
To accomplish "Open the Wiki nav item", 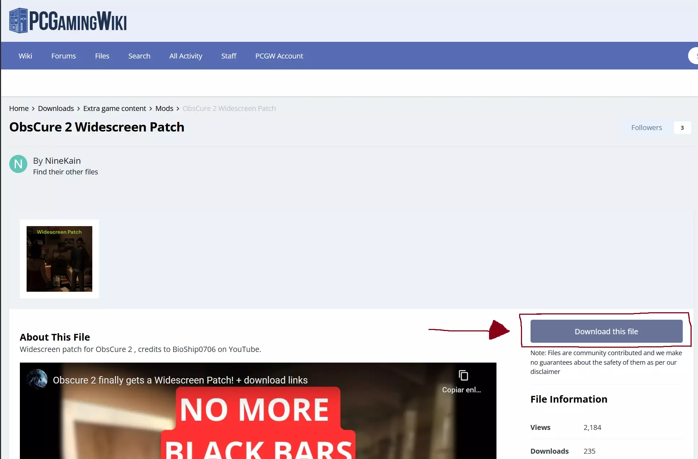I will click(25, 56).
